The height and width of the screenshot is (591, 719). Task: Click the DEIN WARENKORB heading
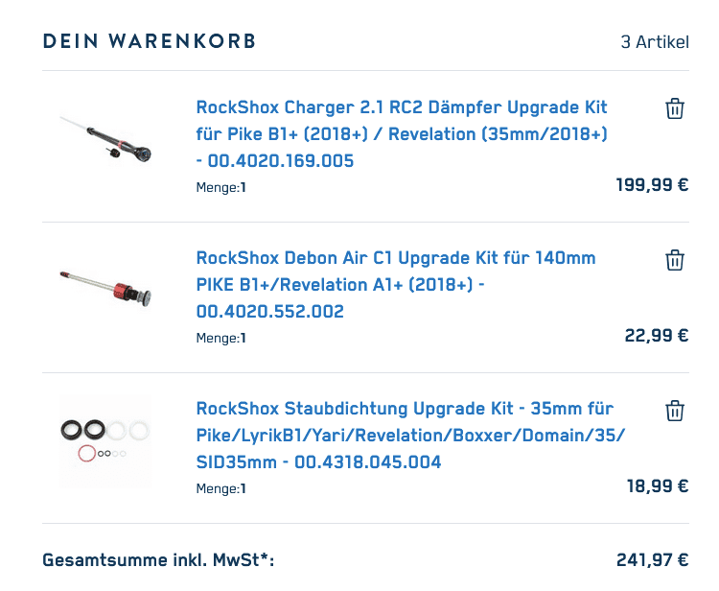tap(150, 41)
